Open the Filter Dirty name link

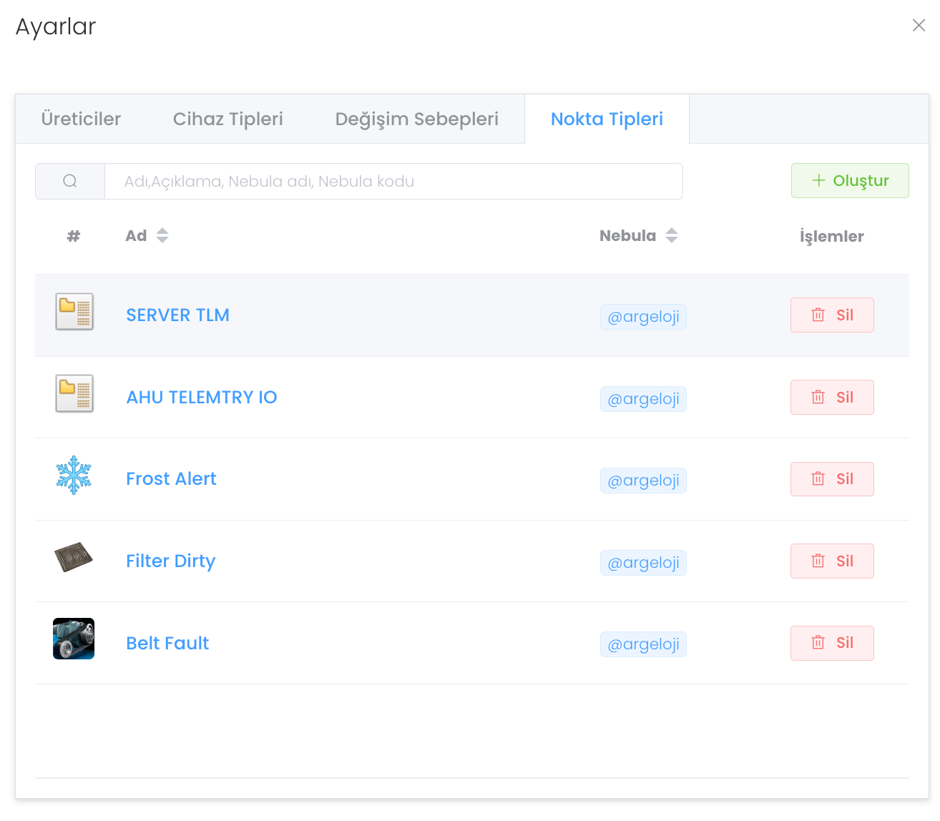[170, 561]
